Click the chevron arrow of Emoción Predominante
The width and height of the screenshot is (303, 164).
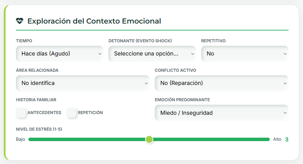point(285,113)
